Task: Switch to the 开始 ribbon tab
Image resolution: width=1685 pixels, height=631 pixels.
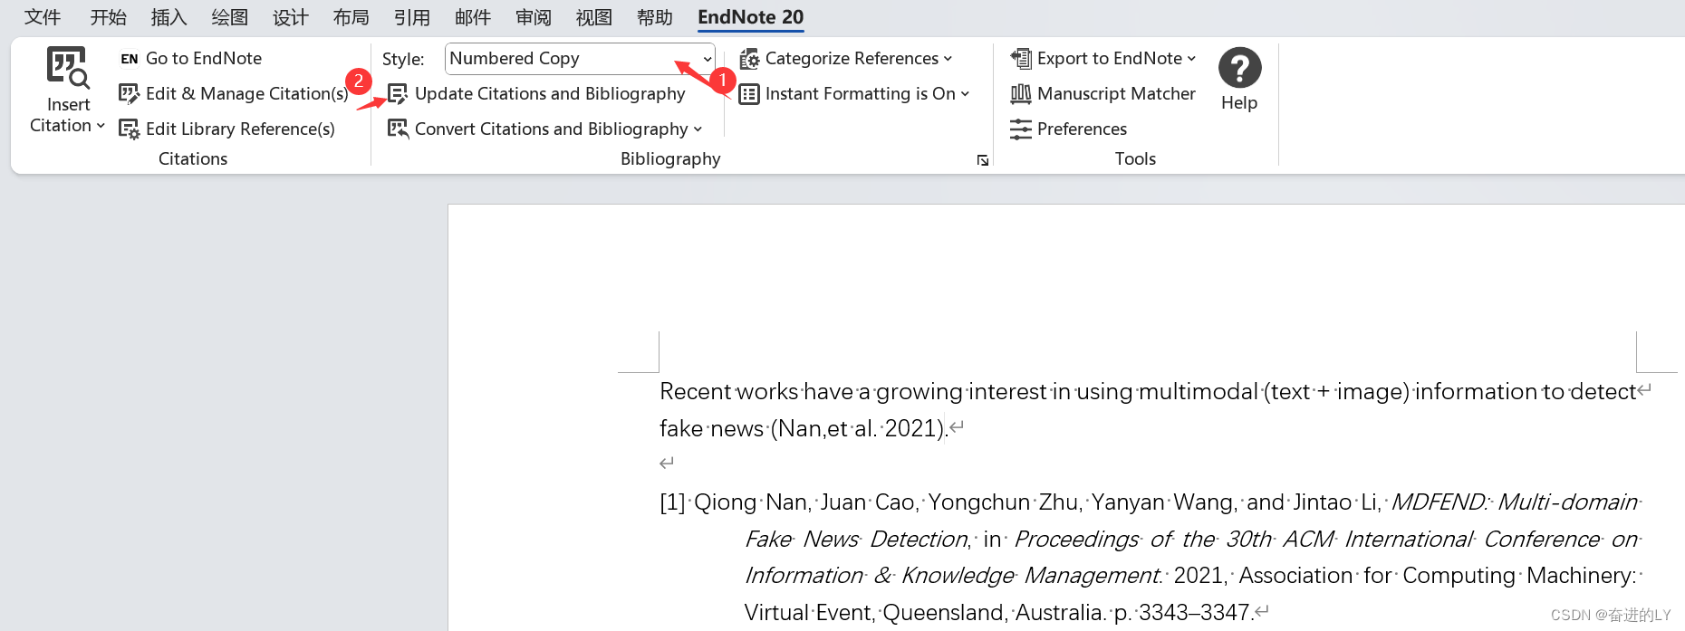Action: [109, 17]
